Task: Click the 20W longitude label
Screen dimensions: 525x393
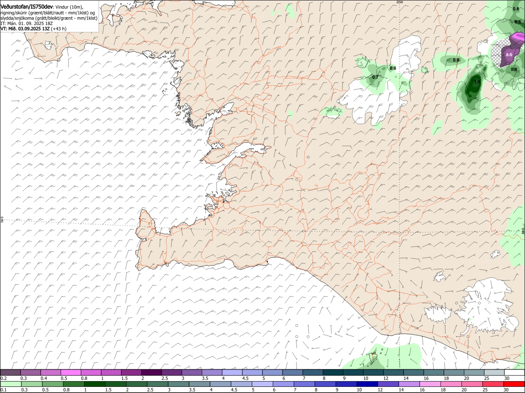Action: [399, 2]
